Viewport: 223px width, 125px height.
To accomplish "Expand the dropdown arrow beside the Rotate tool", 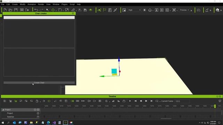I will (63, 11).
